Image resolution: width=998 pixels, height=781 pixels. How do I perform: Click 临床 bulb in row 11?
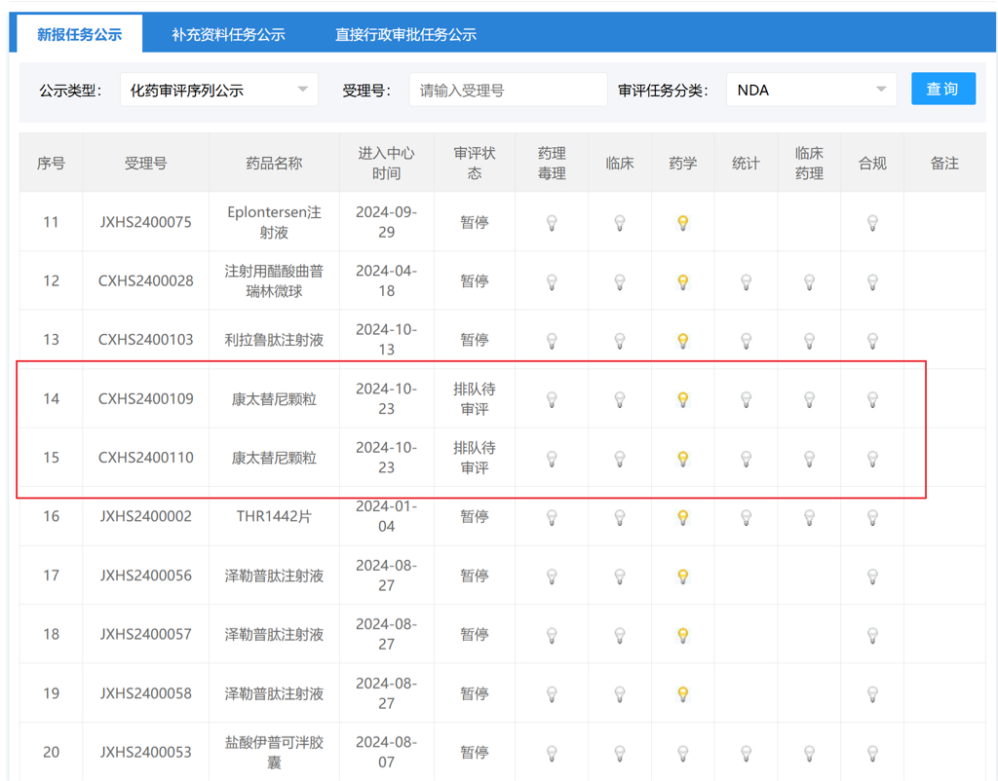click(619, 223)
